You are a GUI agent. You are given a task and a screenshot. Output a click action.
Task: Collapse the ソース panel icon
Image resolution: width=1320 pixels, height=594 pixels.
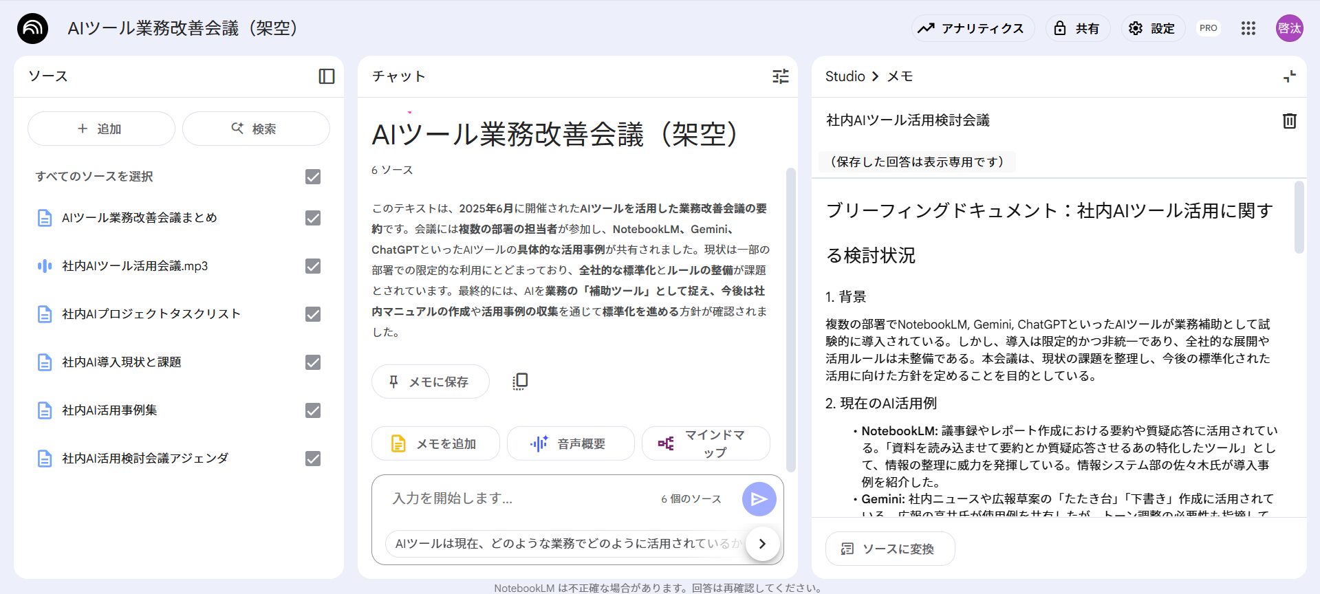327,76
